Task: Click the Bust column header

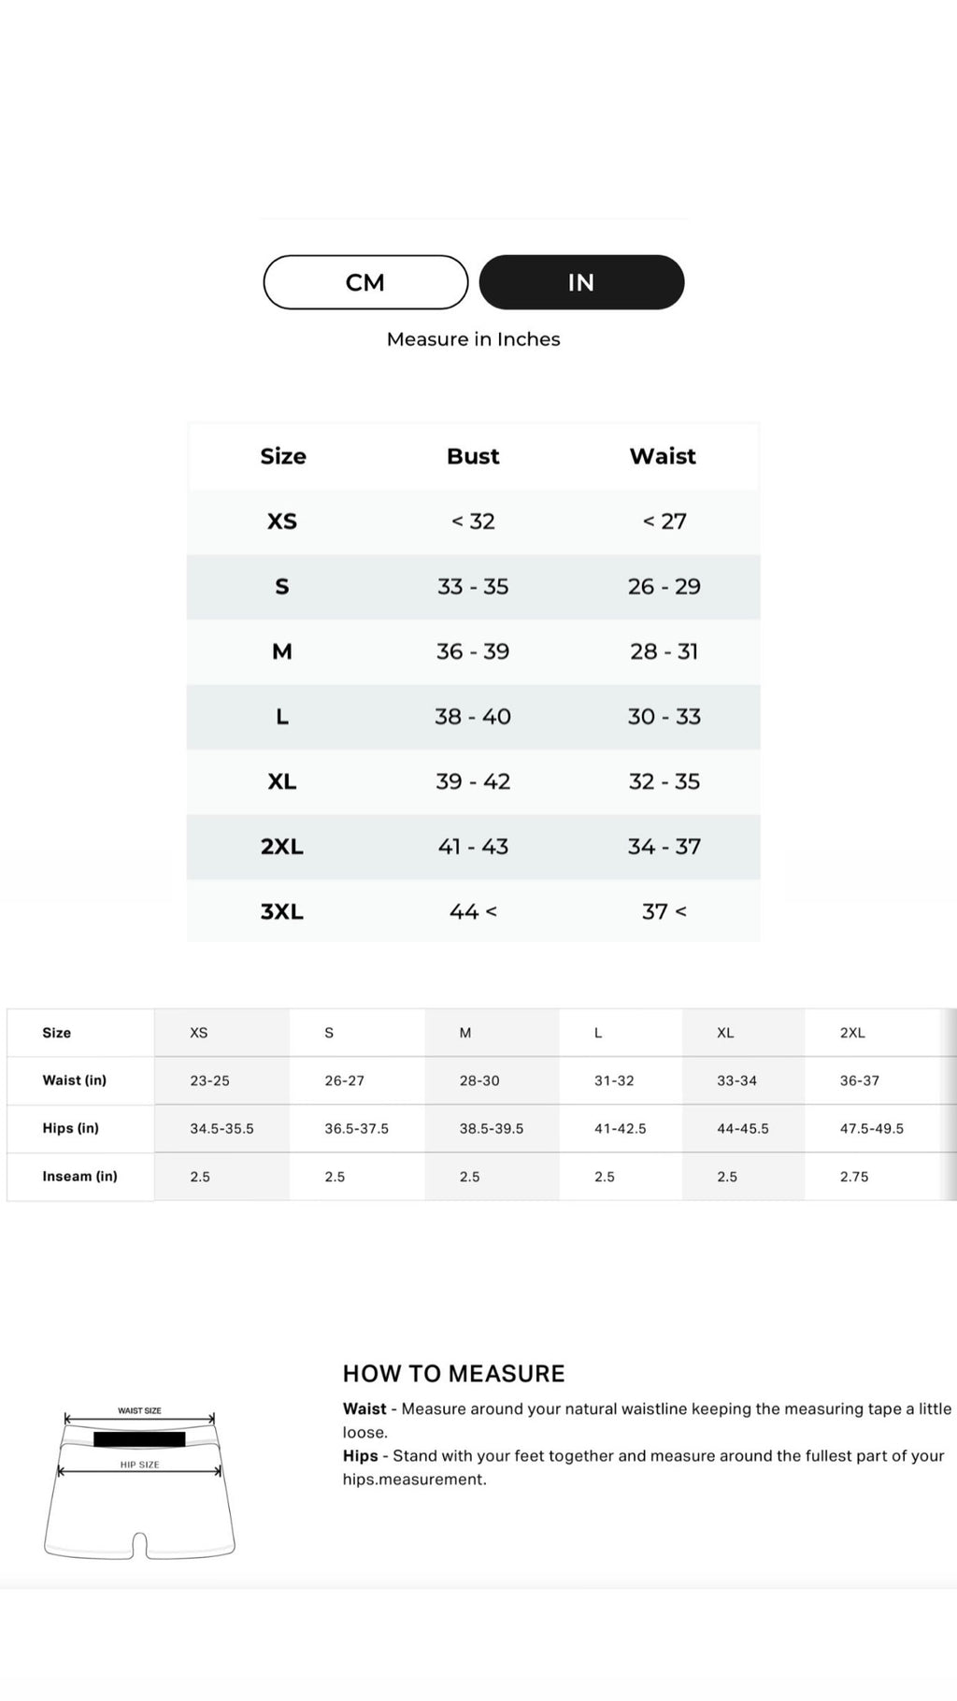Action: pos(473,456)
